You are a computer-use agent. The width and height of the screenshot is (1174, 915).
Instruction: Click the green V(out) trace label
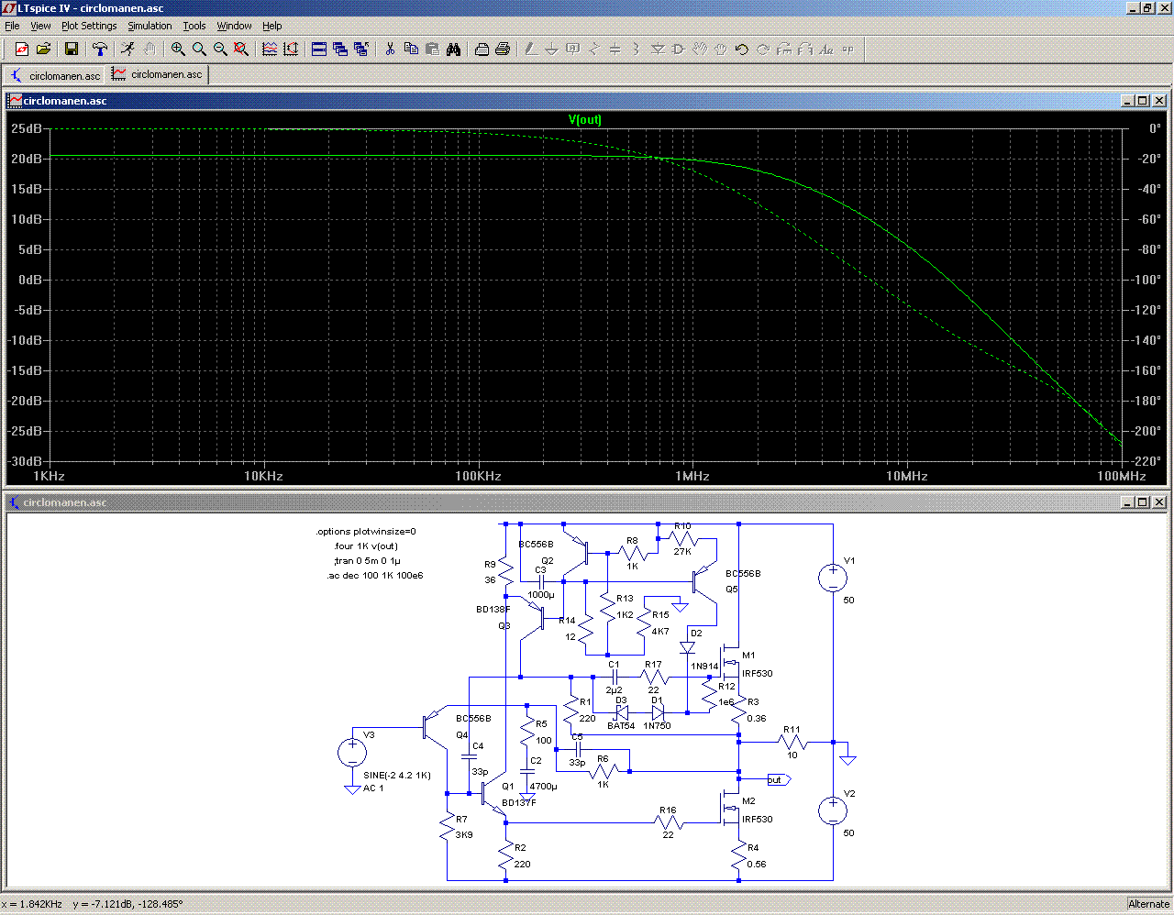[x=585, y=119]
